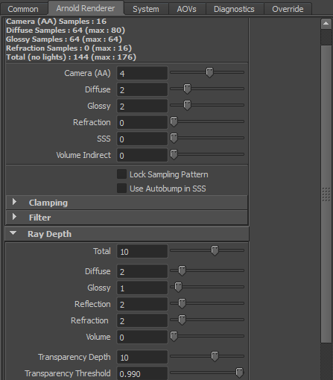This screenshot has width=333, height=380.
Task: Click the 'Camera (AA) Samples : 16' text
Action: pyautogui.click(x=56, y=22)
